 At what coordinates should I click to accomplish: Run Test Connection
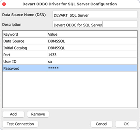click(x=20, y=124)
